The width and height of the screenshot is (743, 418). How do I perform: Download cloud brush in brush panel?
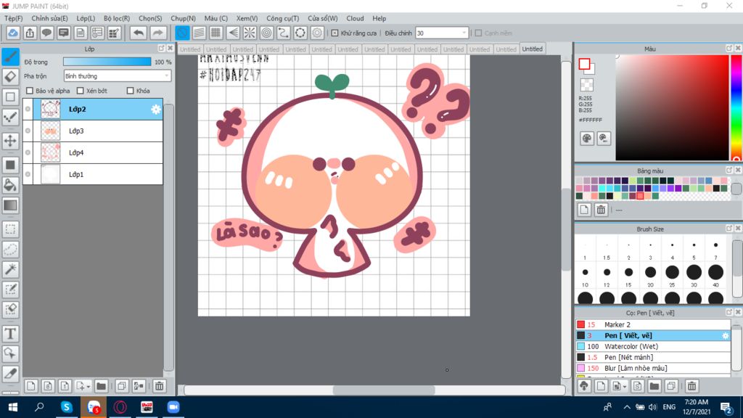tap(584, 386)
